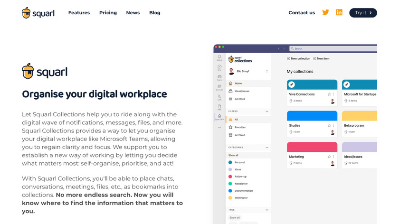
Task: Open the Blog page
Action: click(155, 13)
